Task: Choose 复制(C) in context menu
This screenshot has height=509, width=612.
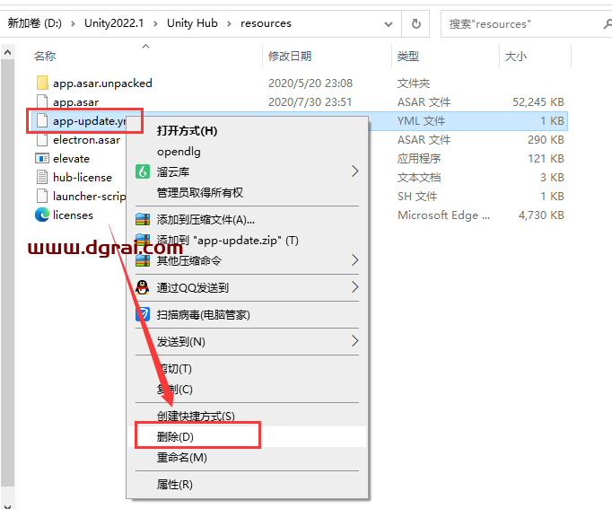Action: tap(175, 389)
